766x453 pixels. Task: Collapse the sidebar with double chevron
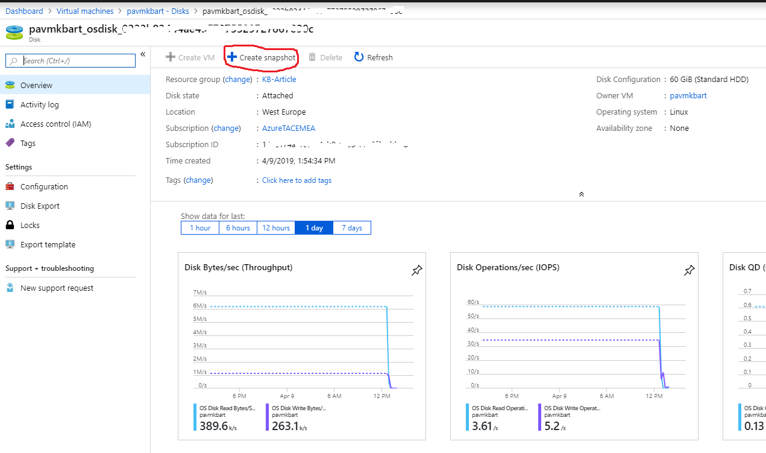[x=143, y=55]
